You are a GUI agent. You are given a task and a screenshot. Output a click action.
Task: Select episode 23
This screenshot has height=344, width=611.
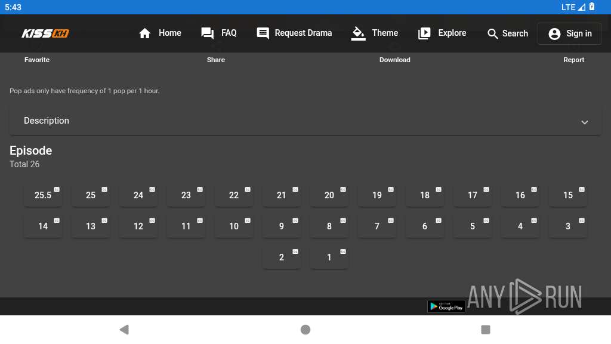click(x=186, y=195)
